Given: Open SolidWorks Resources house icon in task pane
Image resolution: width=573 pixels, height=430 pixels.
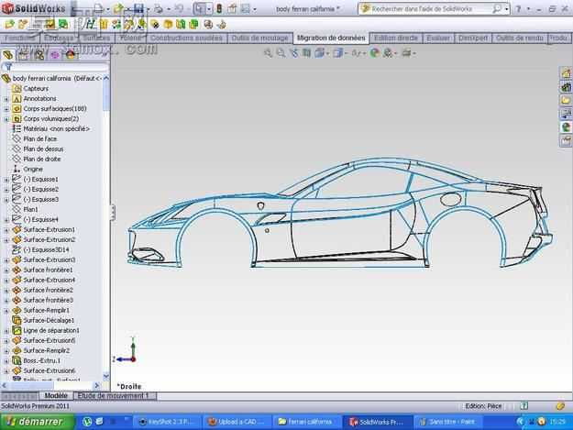Looking at the screenshot, I should click(x=566, y=73).
